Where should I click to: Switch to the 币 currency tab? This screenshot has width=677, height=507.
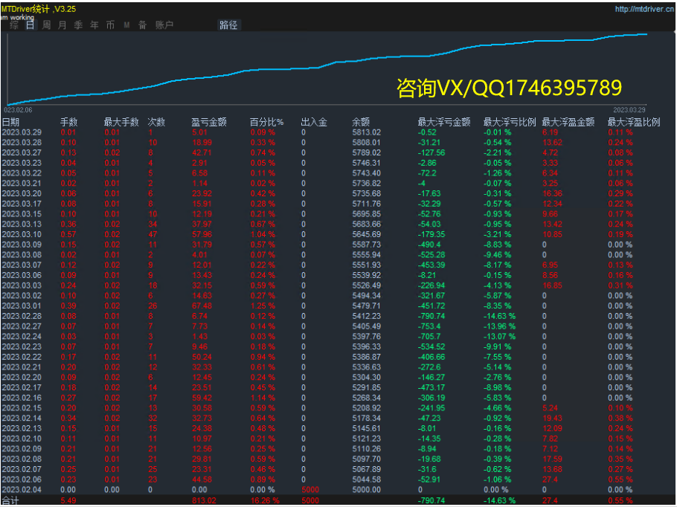pos(110,25)
